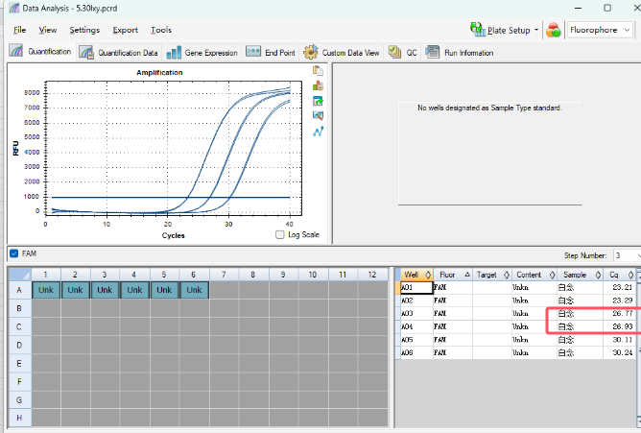
Task: Click the Cq value 30.24
Action: click(x=622, y=352)
